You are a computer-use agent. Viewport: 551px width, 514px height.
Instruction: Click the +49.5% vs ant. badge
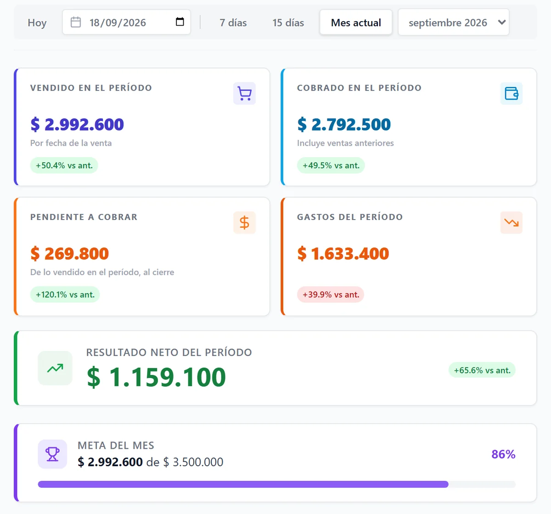coord(331,165)
